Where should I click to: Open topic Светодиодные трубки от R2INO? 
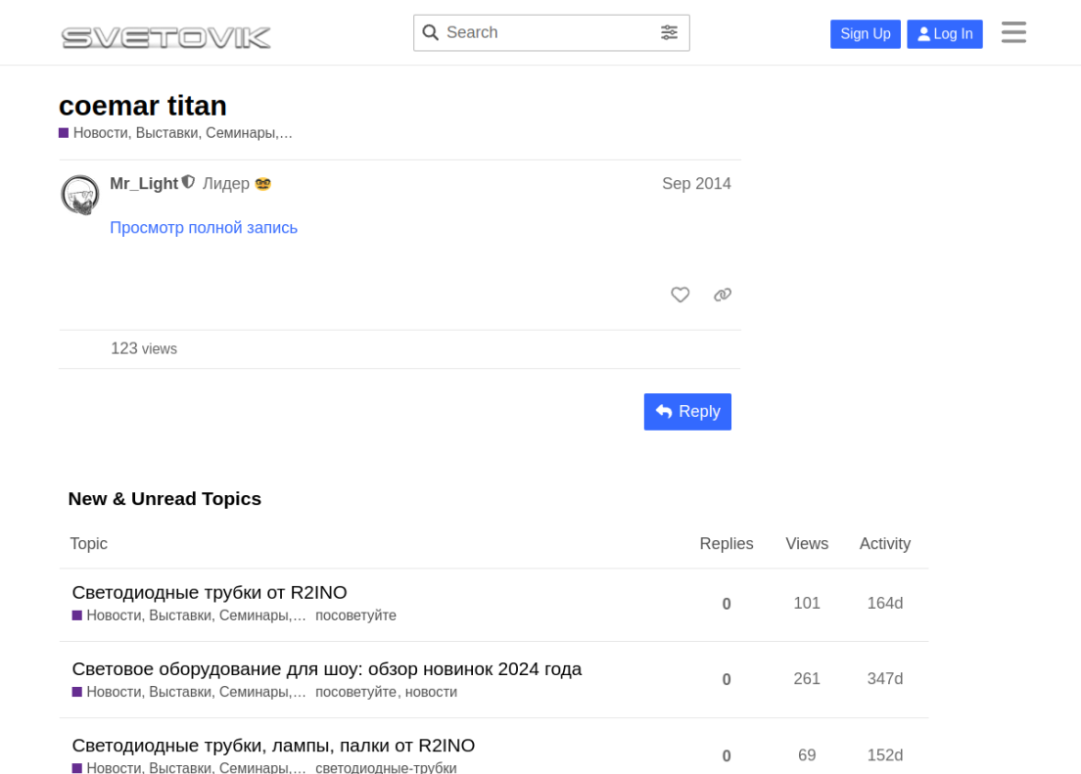point(209,593)
